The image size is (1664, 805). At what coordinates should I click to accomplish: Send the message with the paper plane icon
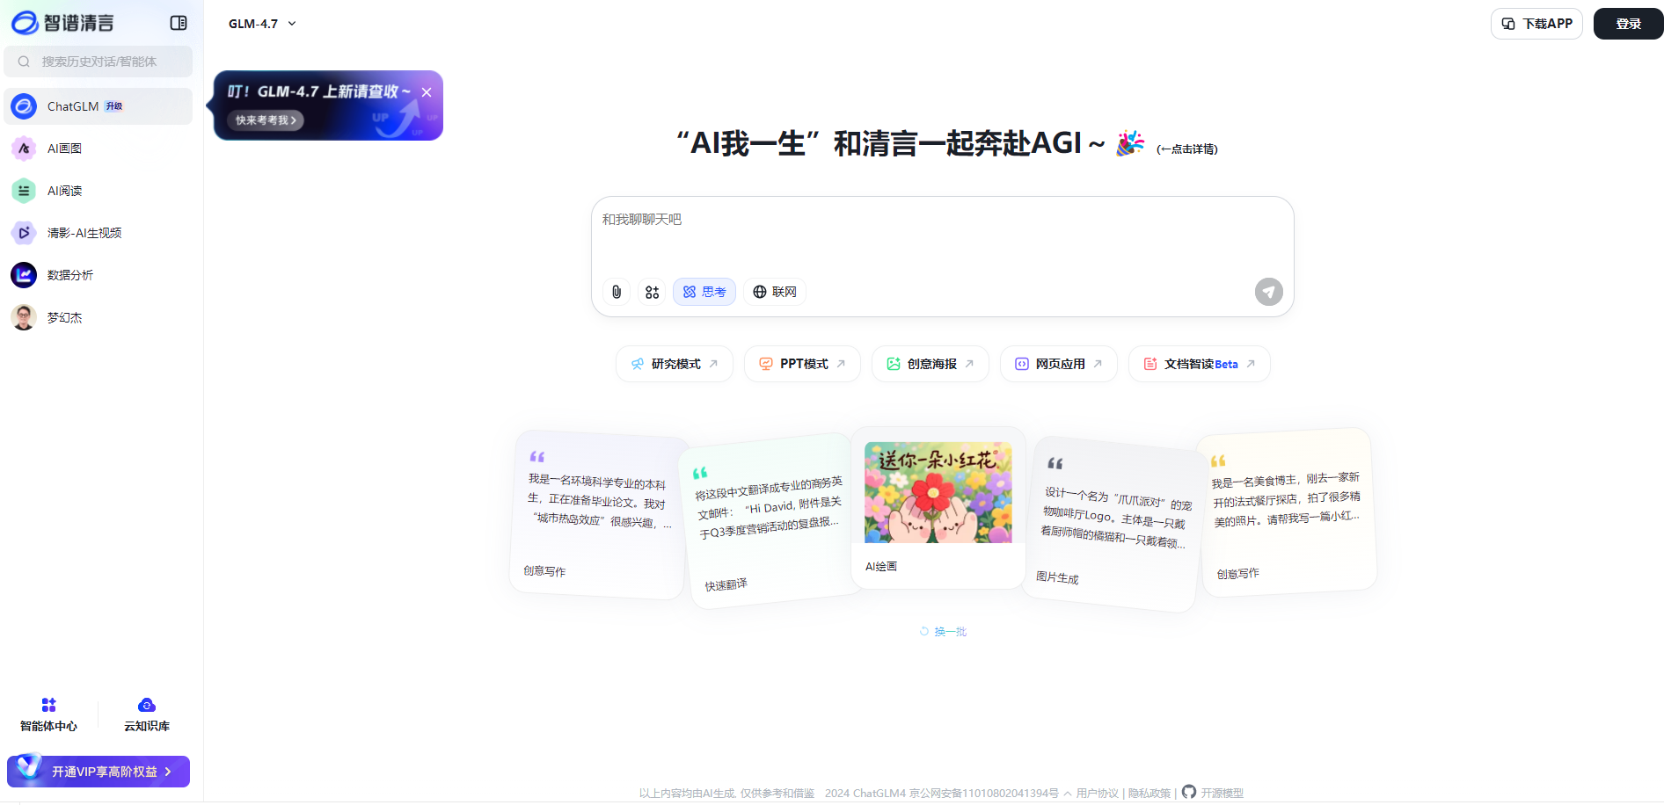point(1267,291)
